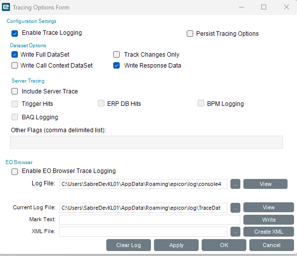
Task: Apply the tracing options
Action: (176, 245)
